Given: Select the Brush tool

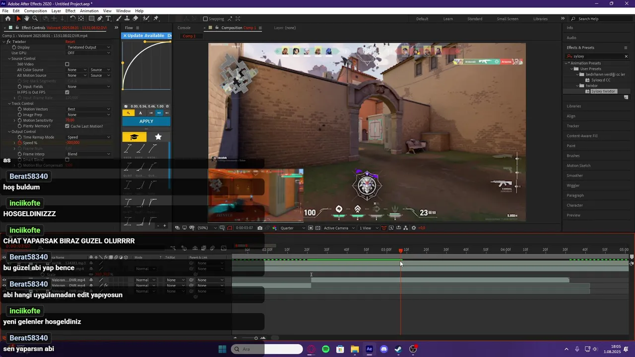Looking at the screenshot, I should click(x=119, y=18).
